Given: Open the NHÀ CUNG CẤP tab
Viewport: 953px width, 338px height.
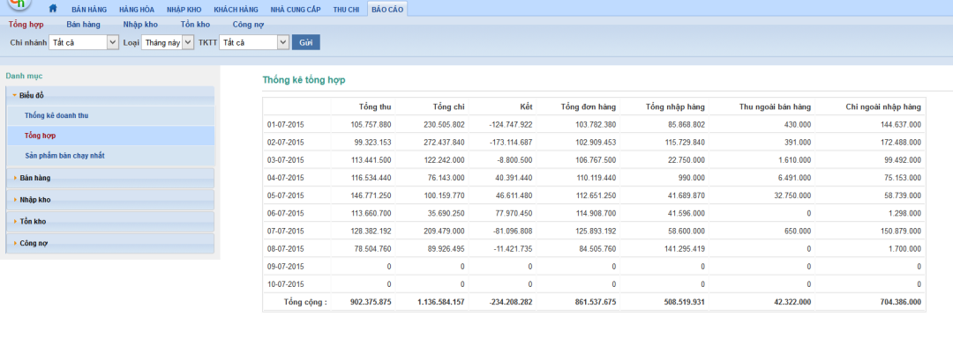Looking at the screenshot, I should point(296,10).
